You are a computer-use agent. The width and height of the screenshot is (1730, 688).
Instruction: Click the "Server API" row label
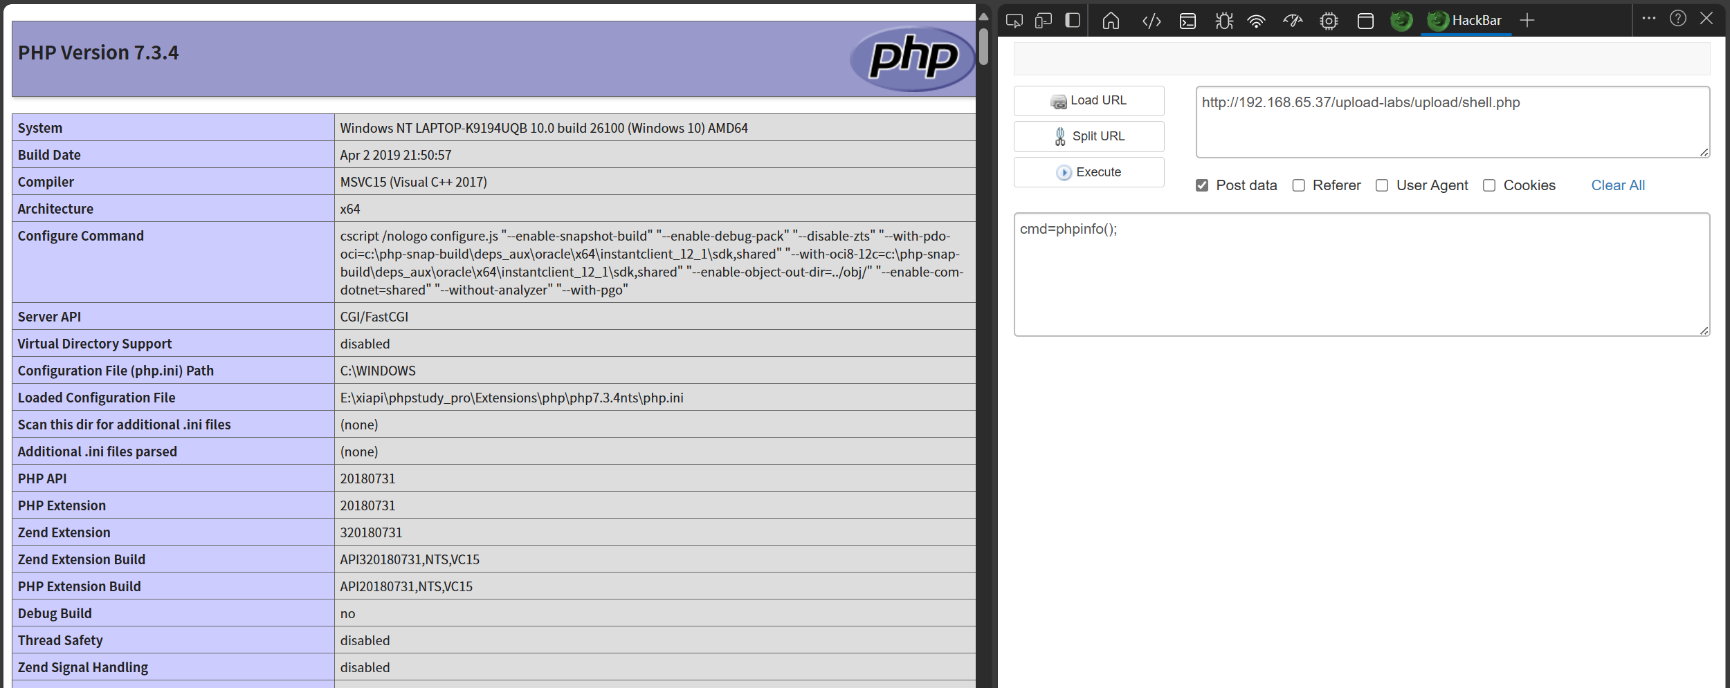(49, 317)
